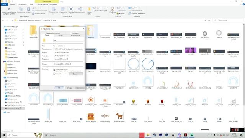Click Cancel in the Properties dialog
The height and width of the screenshot is (138, 245).
coord(70,88)
